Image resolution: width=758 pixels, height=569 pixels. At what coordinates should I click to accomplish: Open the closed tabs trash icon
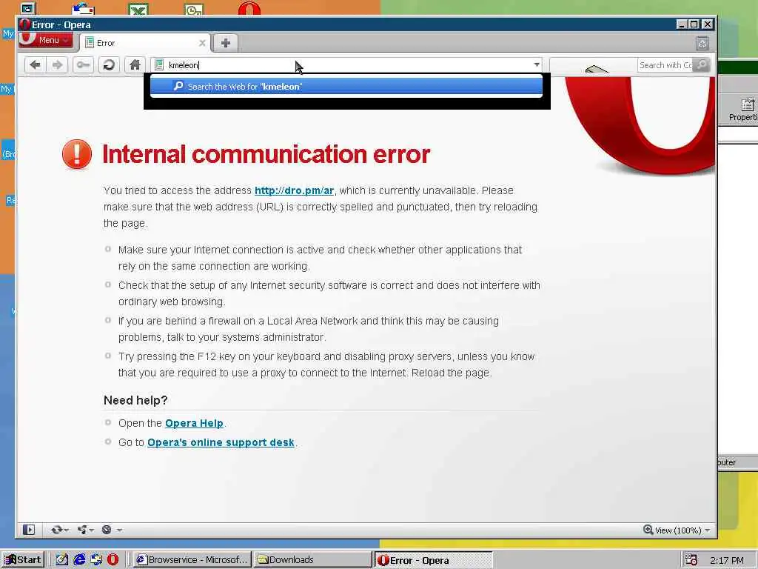pyautogui.click(x=702, y=44)
